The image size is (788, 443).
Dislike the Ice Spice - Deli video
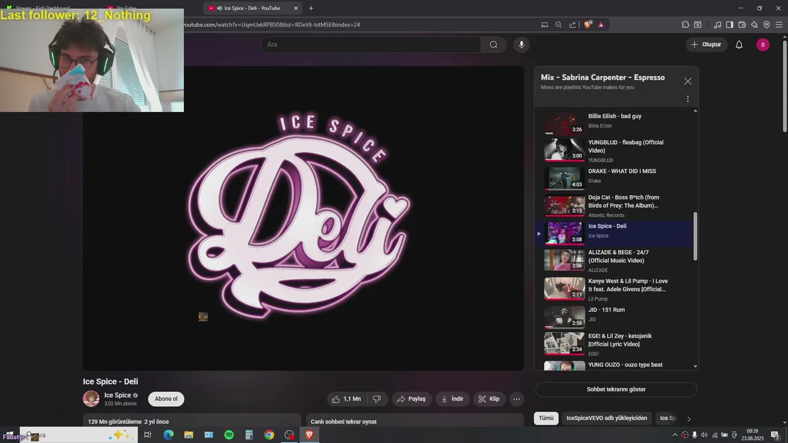tap(377, 399)
